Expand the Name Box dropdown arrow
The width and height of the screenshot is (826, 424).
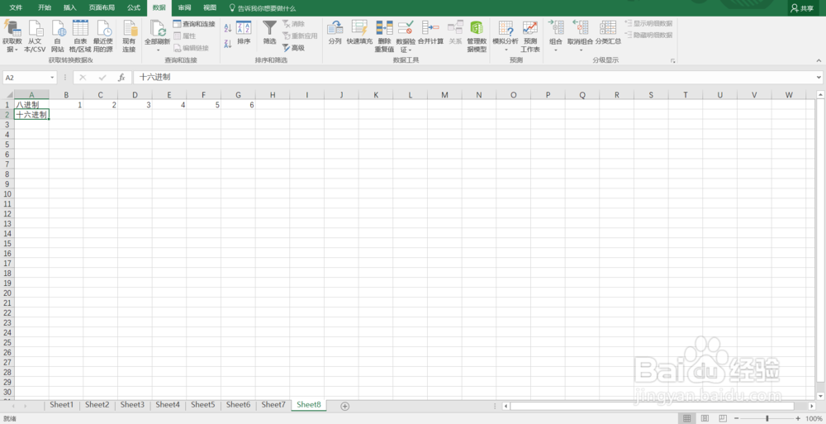[52, 78]
